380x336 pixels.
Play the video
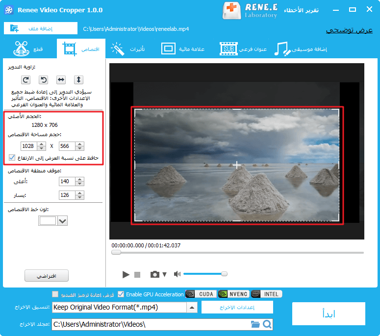[126, 274]
